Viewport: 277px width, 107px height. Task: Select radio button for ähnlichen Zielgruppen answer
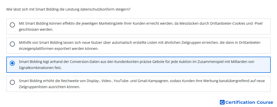click(12, 44)
